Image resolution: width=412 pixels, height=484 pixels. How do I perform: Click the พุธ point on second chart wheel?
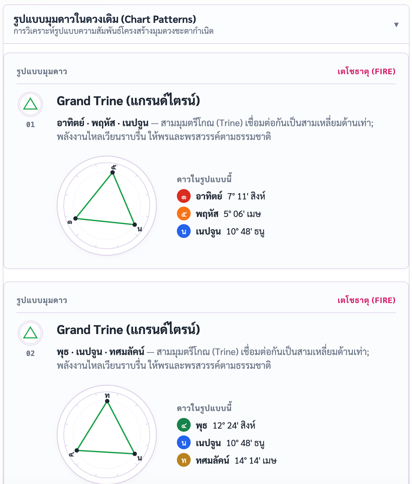pos(77,450)
